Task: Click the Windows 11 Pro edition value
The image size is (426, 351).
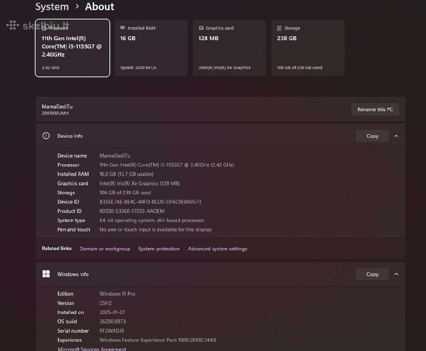Action: pos(117,294)
